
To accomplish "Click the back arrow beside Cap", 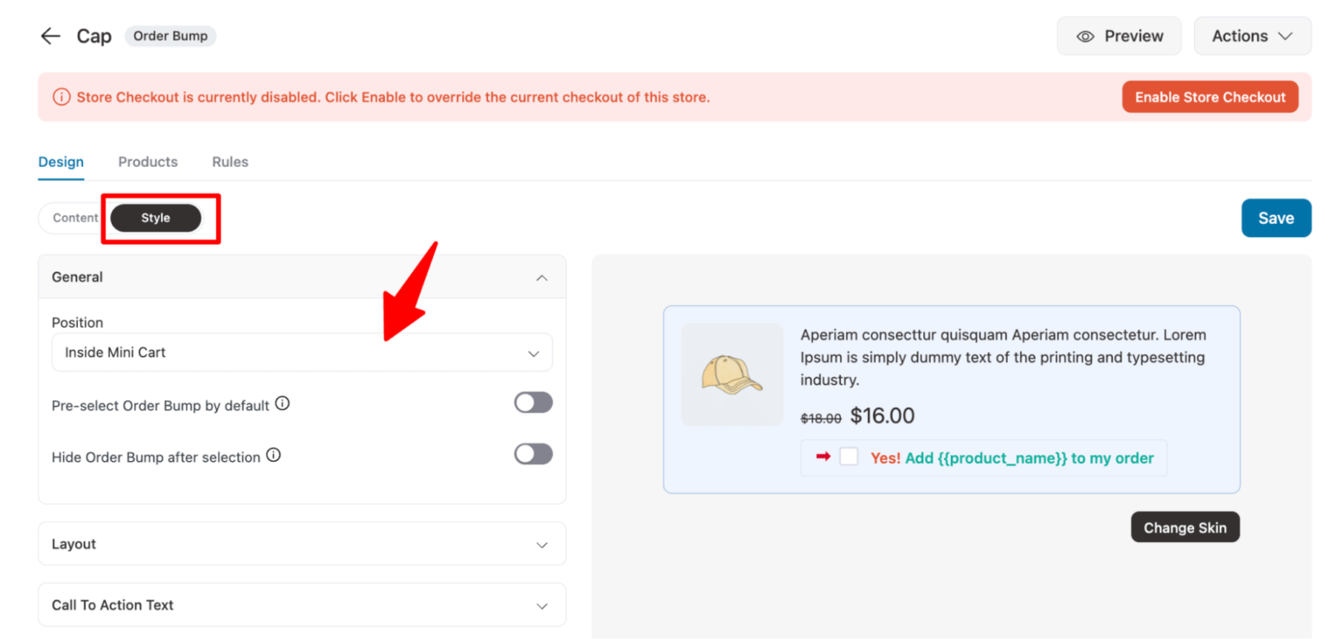I will (x=49, y=35).
